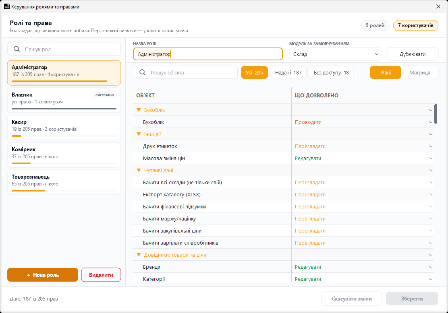This screenshot has width=448, height=313.
Task: Collapse the Інші дії group
Action: (x=139, y=134)
